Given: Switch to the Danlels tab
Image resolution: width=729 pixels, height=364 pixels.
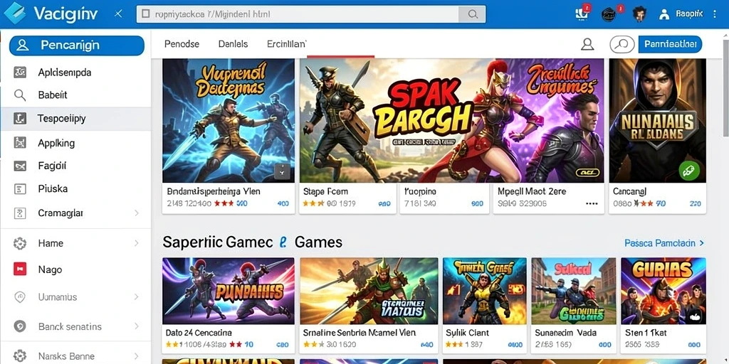Looking at the screenshot, I should tap(233, 44).
